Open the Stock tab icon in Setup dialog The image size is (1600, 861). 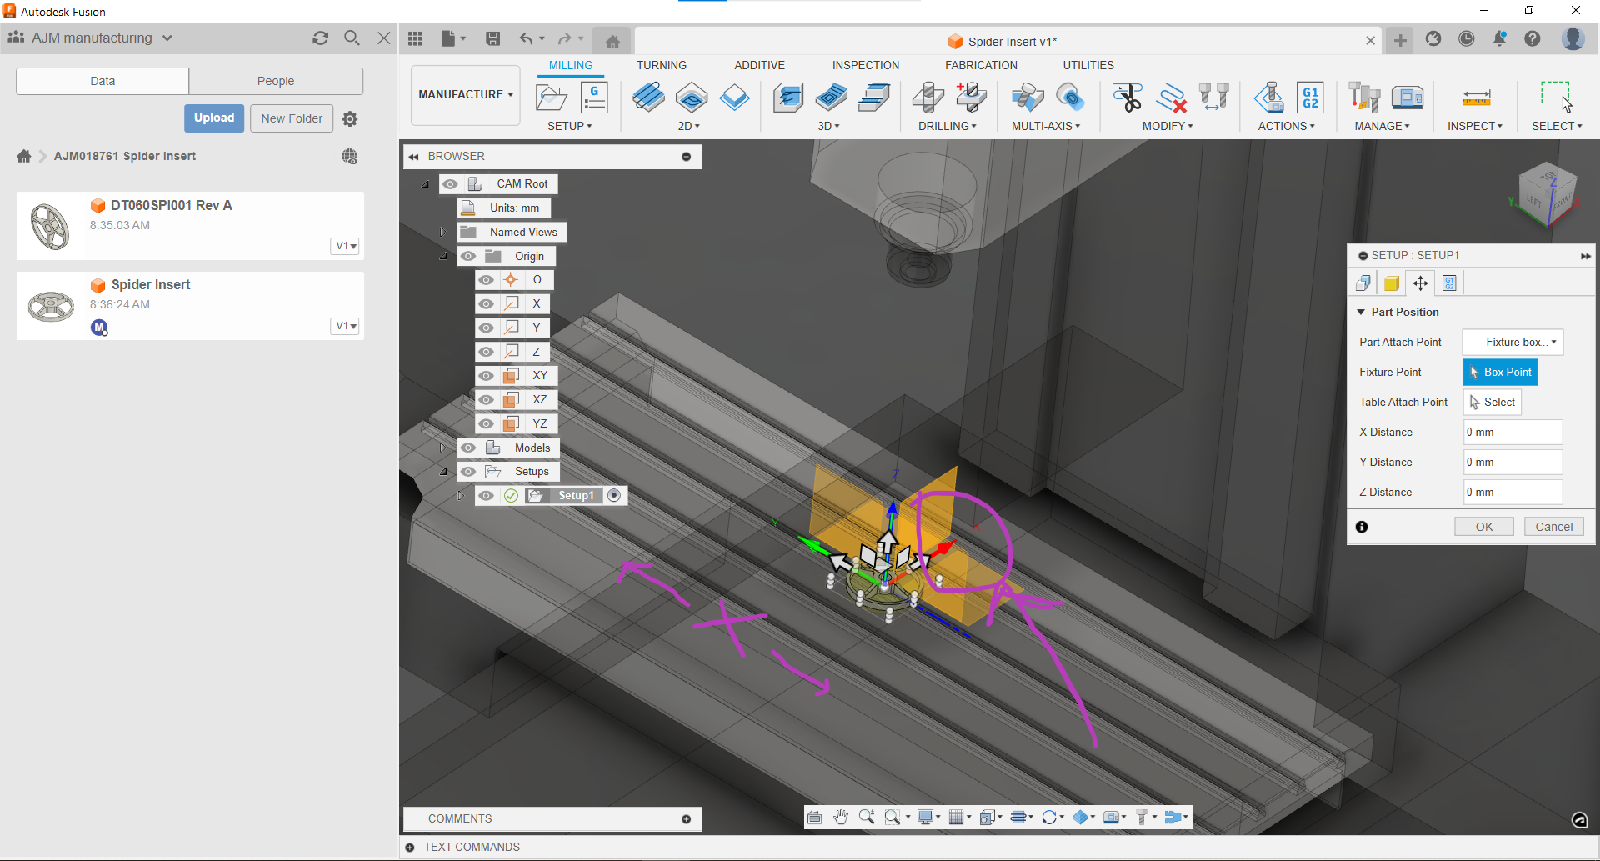1392,283
